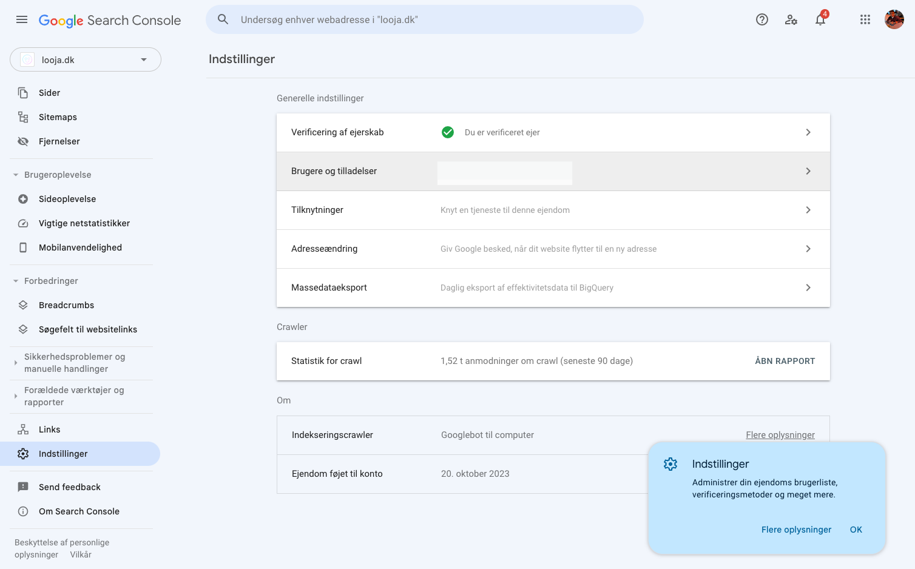Expand Forældede værktøjer og rapporter
This screenshot has width=915, height=569.
(16, 396)
